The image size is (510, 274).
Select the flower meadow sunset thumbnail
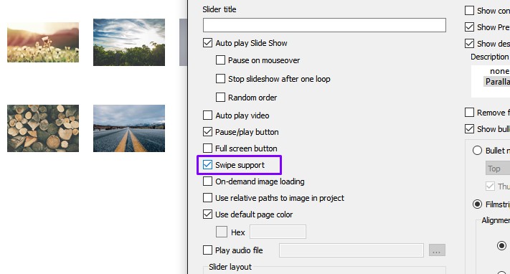click(x=43, y=42)
